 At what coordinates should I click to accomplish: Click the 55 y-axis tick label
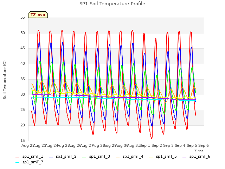pos(22,18)
